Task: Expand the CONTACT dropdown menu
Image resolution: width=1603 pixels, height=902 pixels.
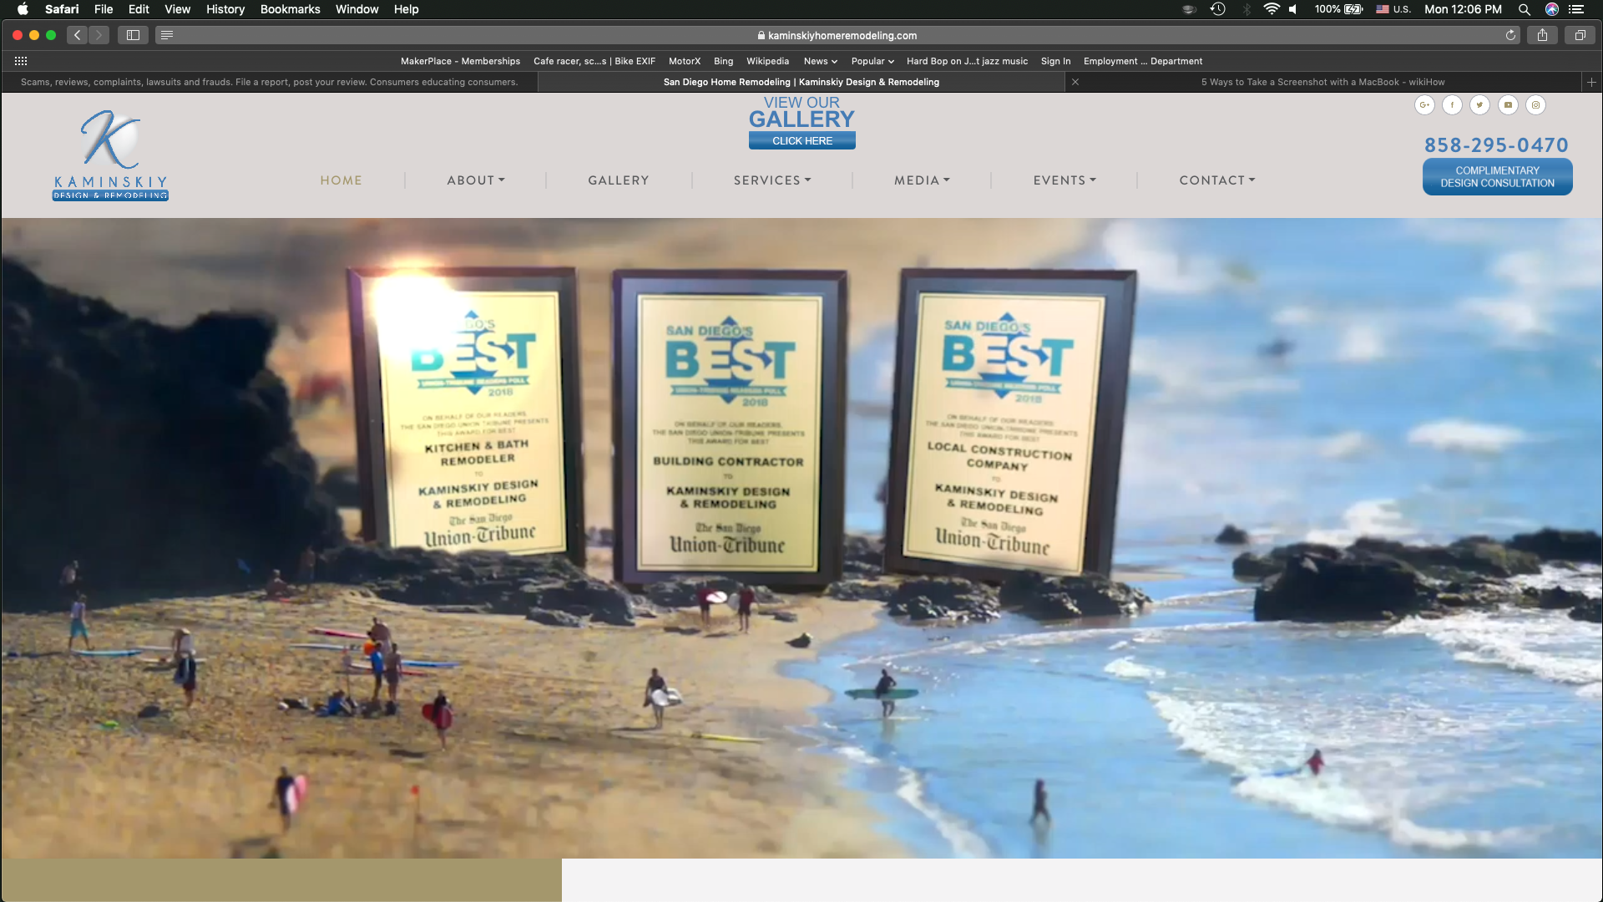Action: [1217, 180]
